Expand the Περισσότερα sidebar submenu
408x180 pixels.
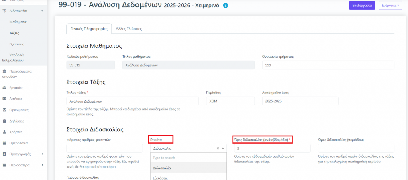tap(43, 165)
